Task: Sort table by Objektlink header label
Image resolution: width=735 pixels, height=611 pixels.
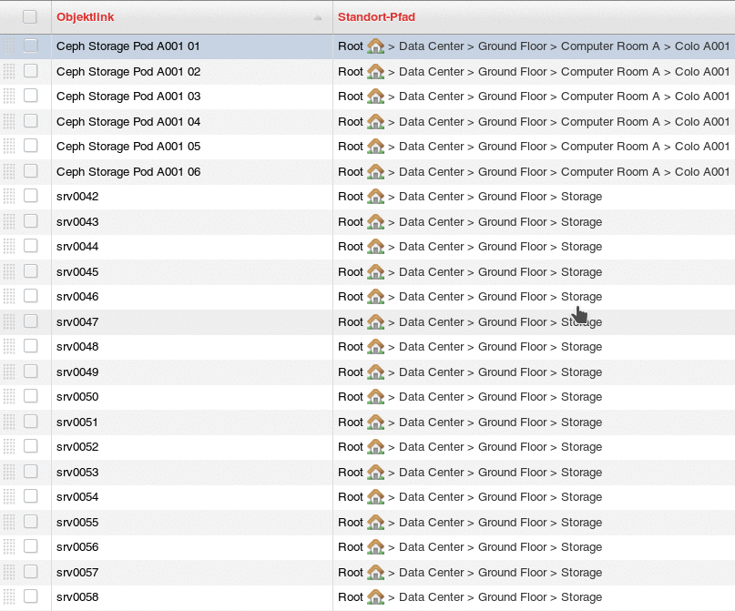Action: point(85,17)
